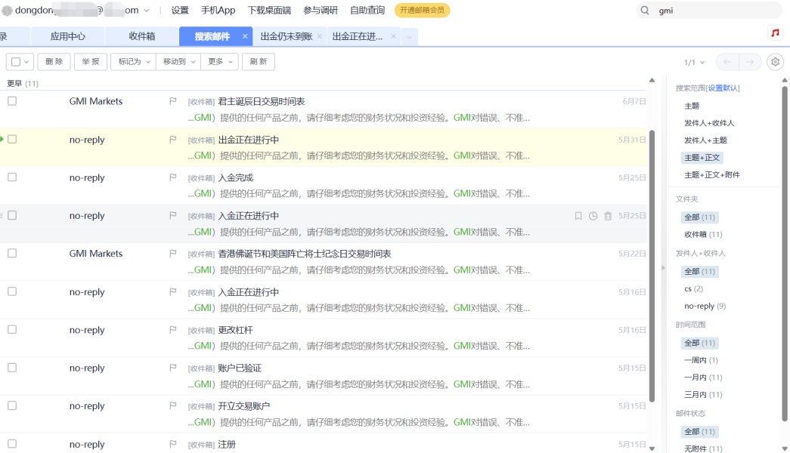The height and width of the screenshot is (453, 790).
Task: Click the 刷新 button
Action: pos(258,62)
